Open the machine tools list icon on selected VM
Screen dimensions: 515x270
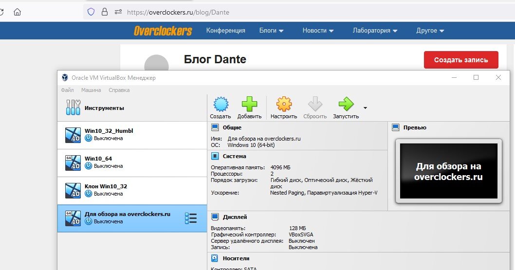[190, 218]
